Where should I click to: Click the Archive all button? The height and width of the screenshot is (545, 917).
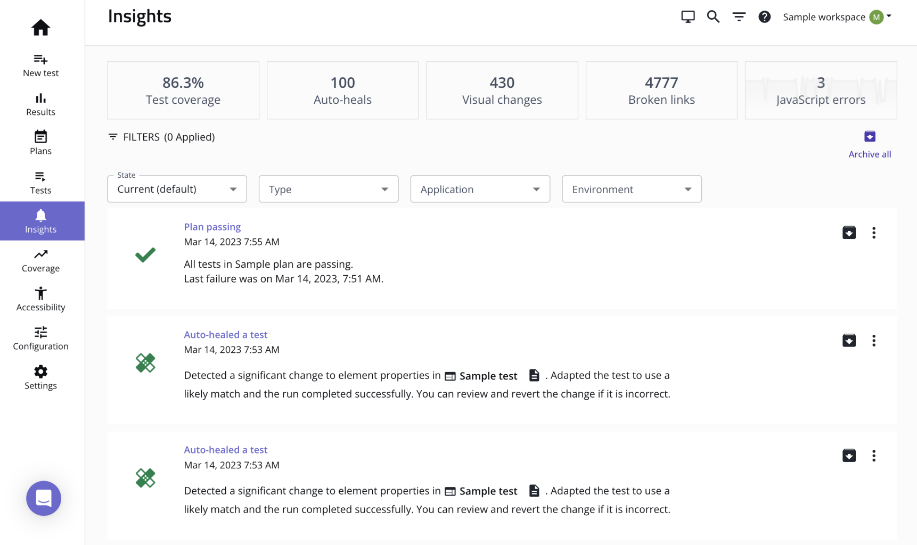870,144
